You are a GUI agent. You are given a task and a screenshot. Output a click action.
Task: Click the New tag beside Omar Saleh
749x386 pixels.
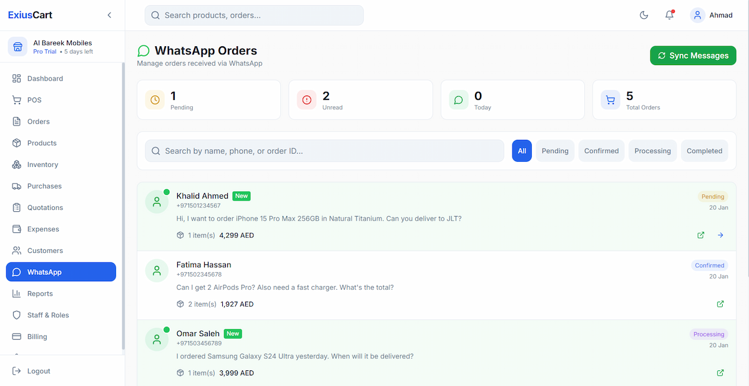[233, 334]
